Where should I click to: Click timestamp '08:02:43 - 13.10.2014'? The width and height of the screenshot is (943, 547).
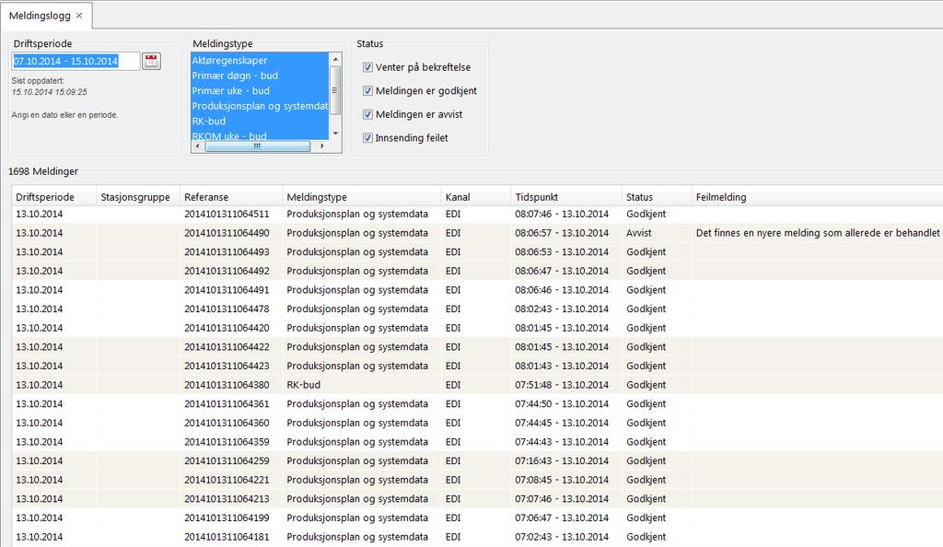(562, 309)
